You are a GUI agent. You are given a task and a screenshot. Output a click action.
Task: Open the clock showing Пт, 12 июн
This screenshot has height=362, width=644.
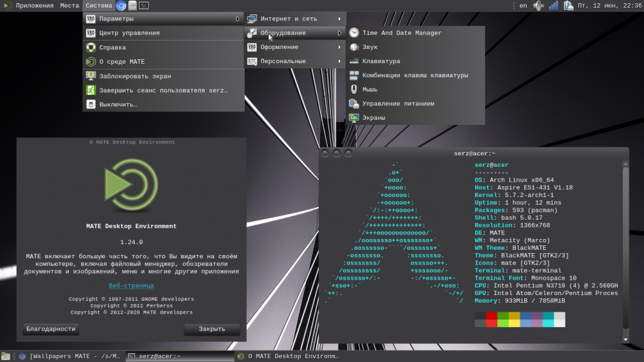pos(609,6)
